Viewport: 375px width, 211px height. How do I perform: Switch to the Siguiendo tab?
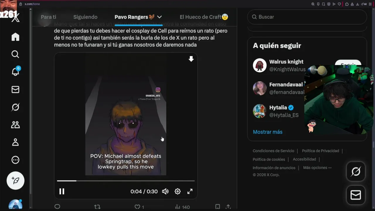pos(85,17)
